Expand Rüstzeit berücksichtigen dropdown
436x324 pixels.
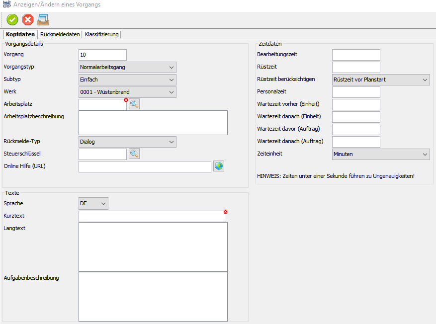380,80
